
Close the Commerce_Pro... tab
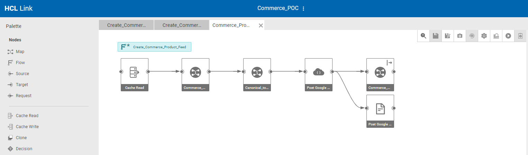(261, 25)
